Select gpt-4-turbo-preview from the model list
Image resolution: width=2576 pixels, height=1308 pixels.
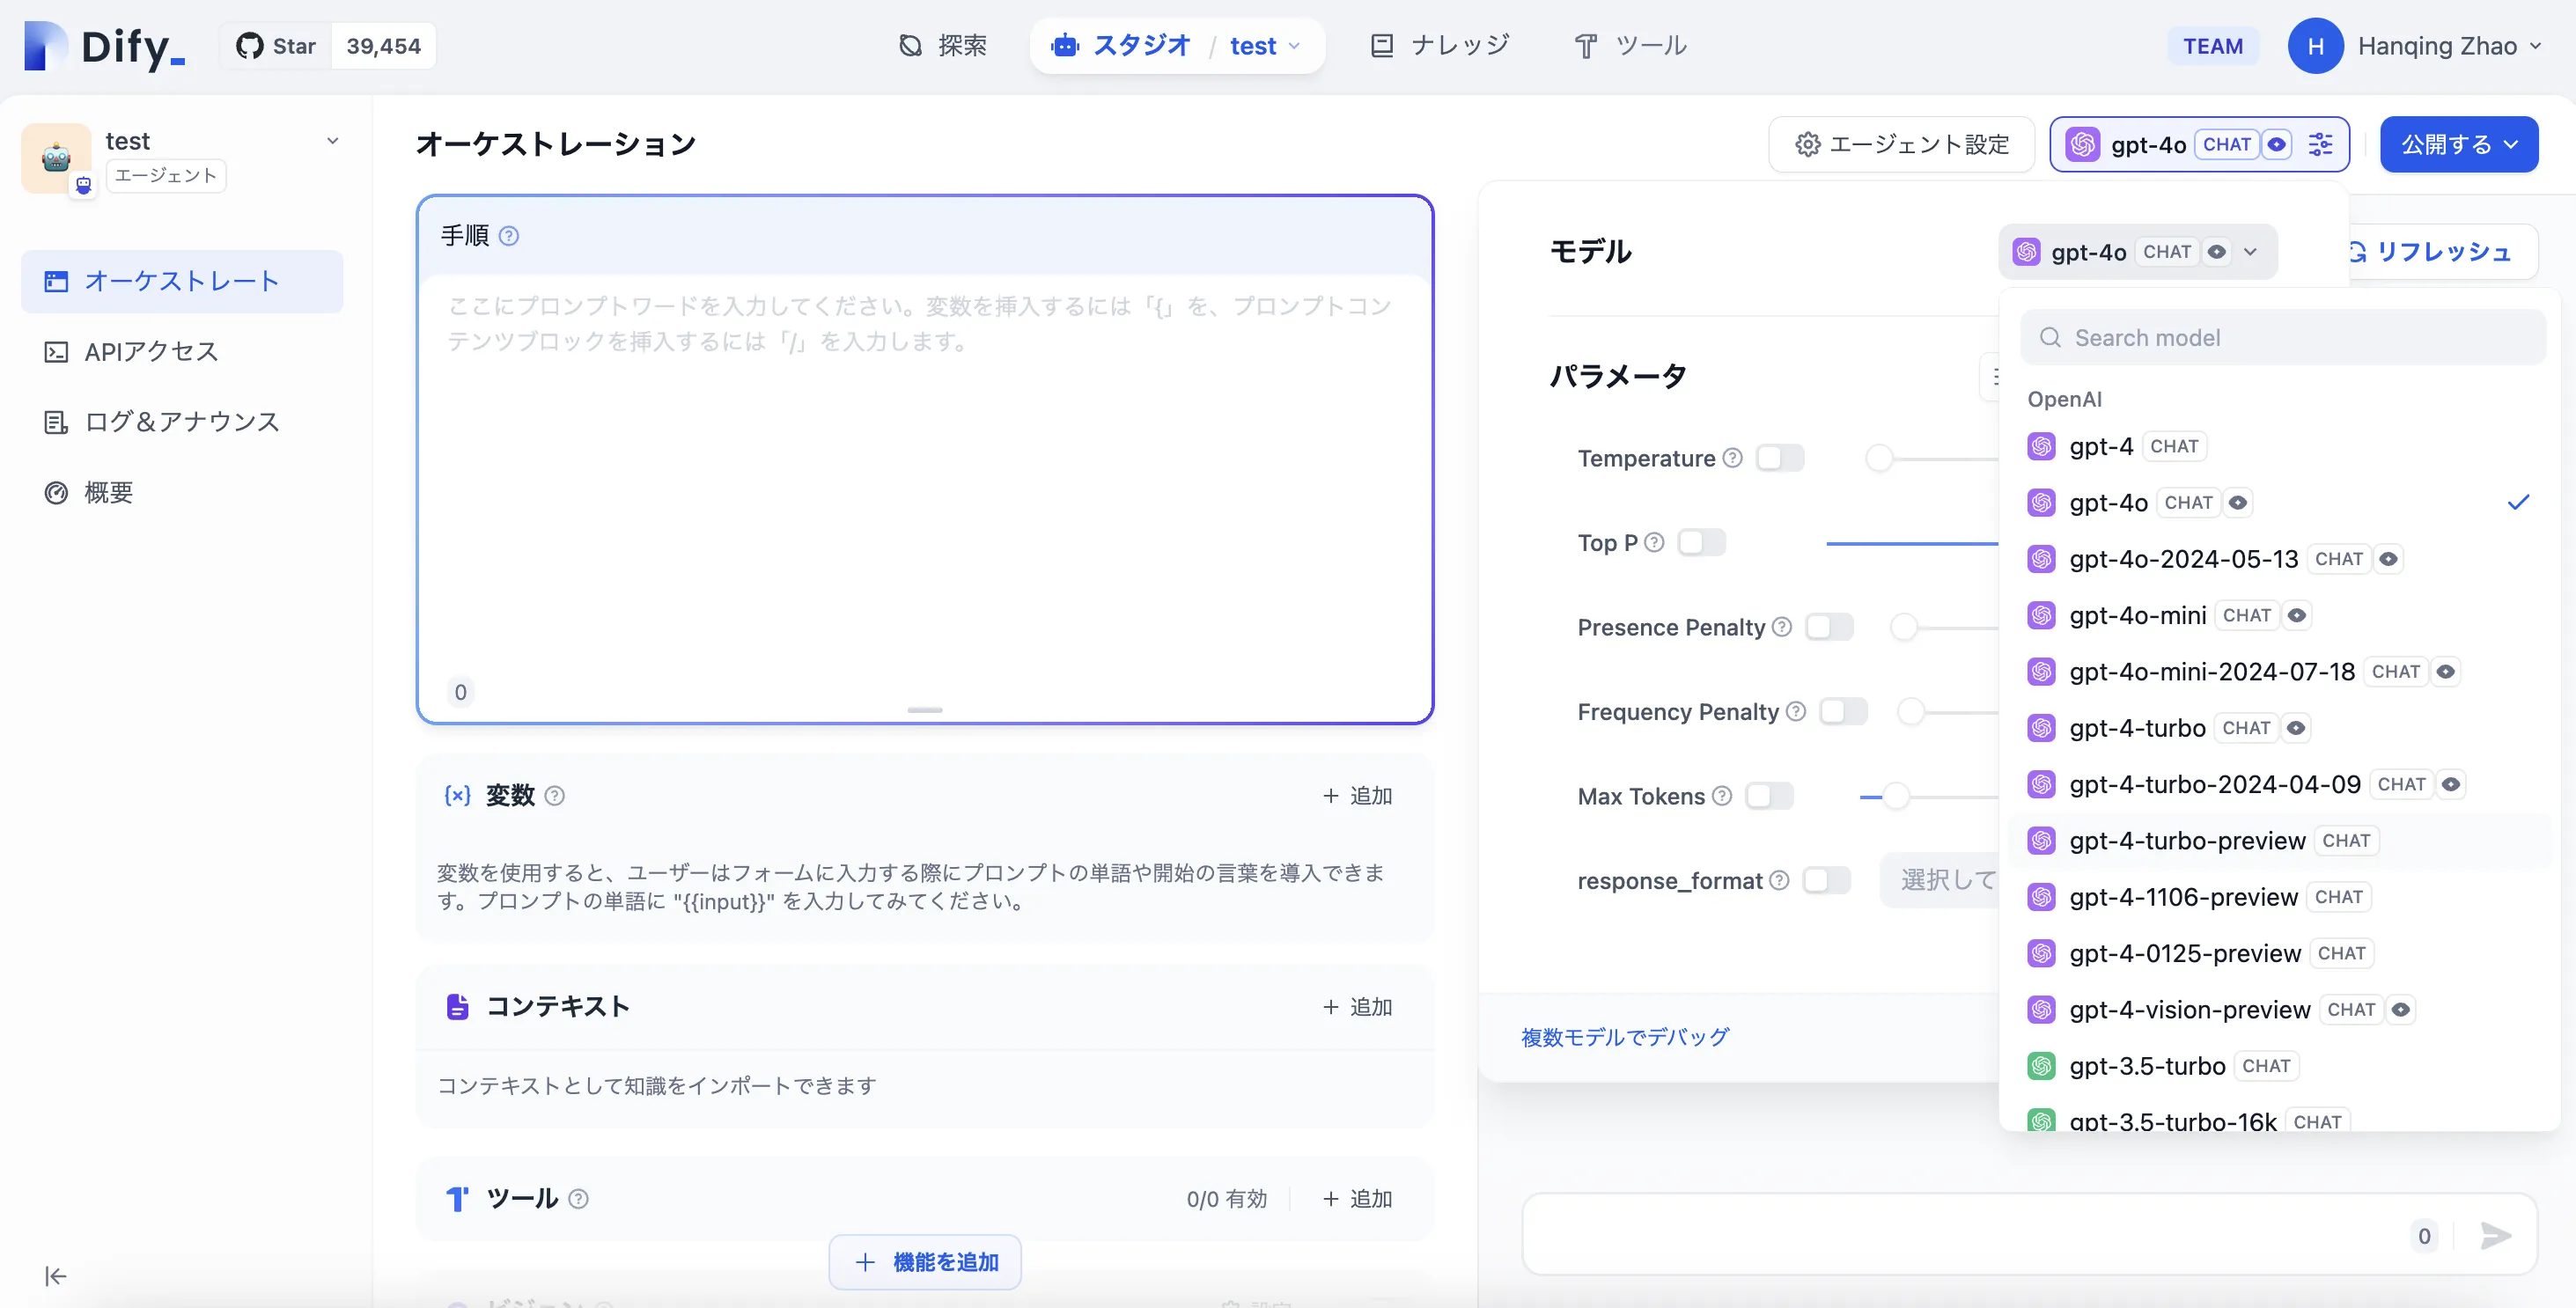(x=2187, y=841)
